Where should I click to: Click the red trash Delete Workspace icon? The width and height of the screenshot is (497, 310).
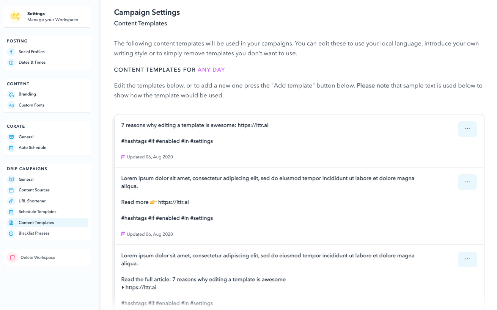[13, 258]
